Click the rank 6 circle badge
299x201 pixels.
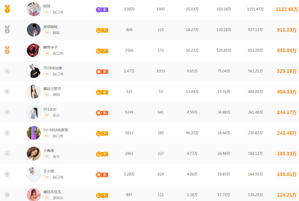click(7, 112)
